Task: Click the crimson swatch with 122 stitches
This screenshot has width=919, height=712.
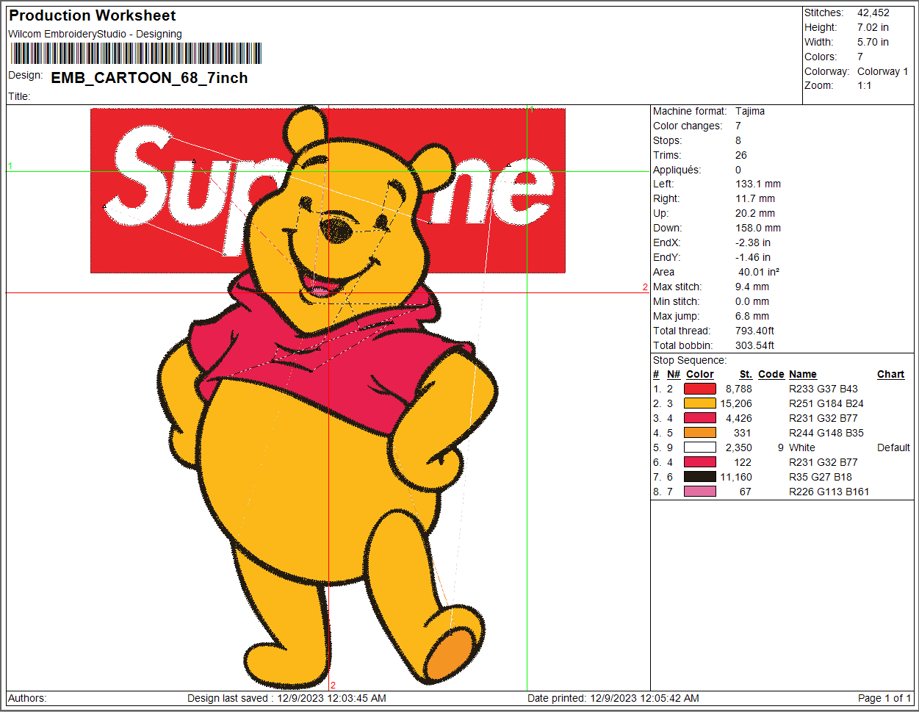Action: pyautogui.click(x=699, y=462)
